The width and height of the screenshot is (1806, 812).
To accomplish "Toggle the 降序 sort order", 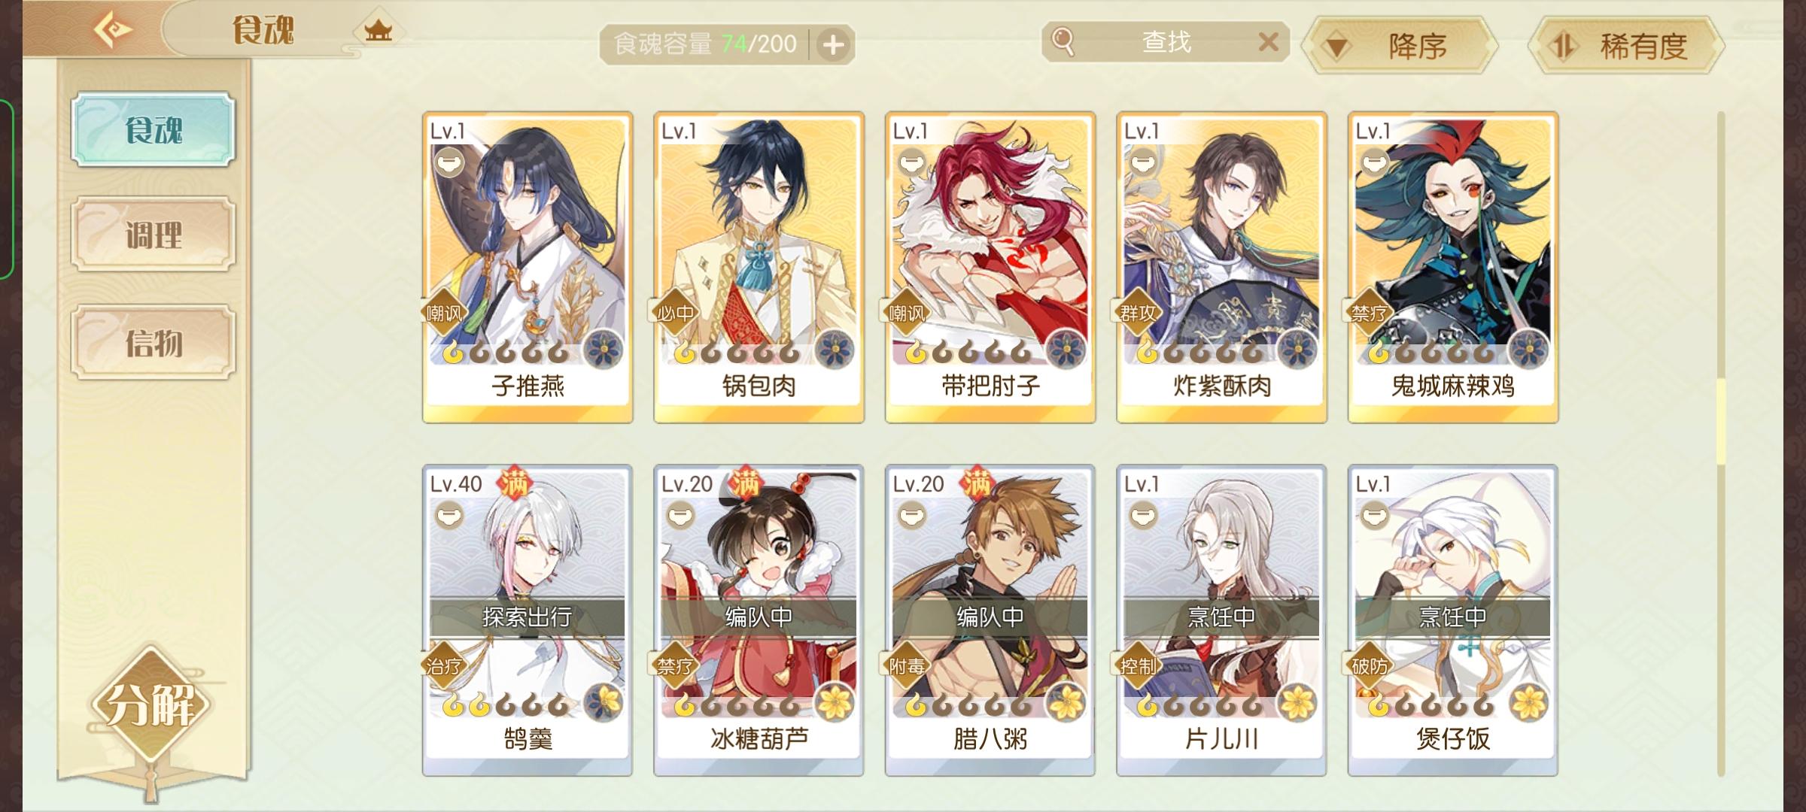I will click(1400, 47).
